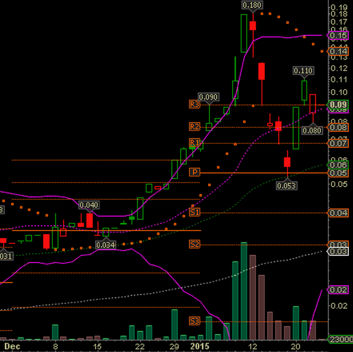Click the R2 pivot resistance label
This screenshot has width=353, height=352.
click(195, 127)
